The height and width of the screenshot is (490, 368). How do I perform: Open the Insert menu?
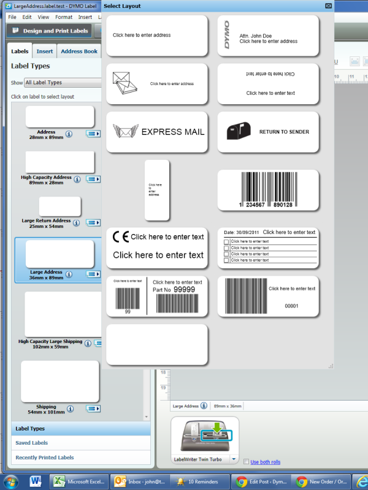[85, 17]
